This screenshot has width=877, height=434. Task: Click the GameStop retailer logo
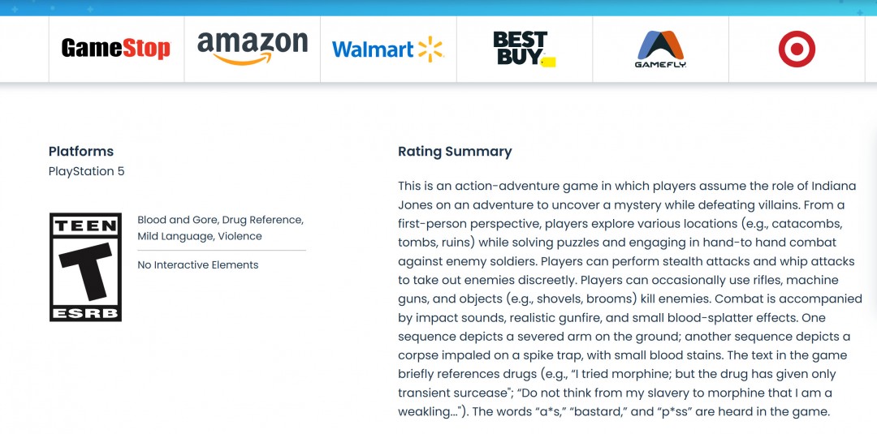pos(116,49)
